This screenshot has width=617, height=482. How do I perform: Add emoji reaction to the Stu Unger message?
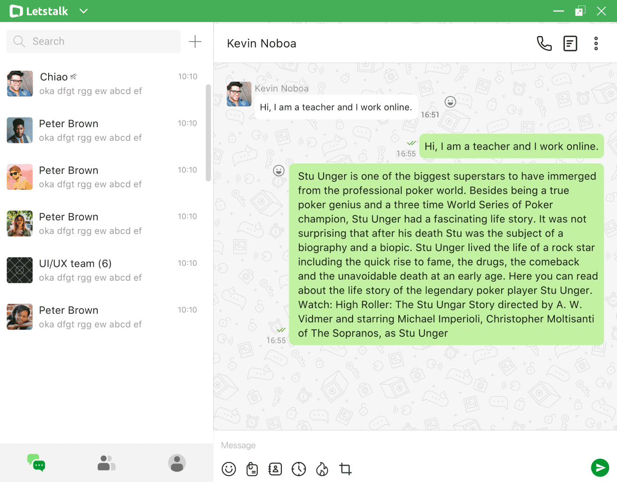pos(279,171)
